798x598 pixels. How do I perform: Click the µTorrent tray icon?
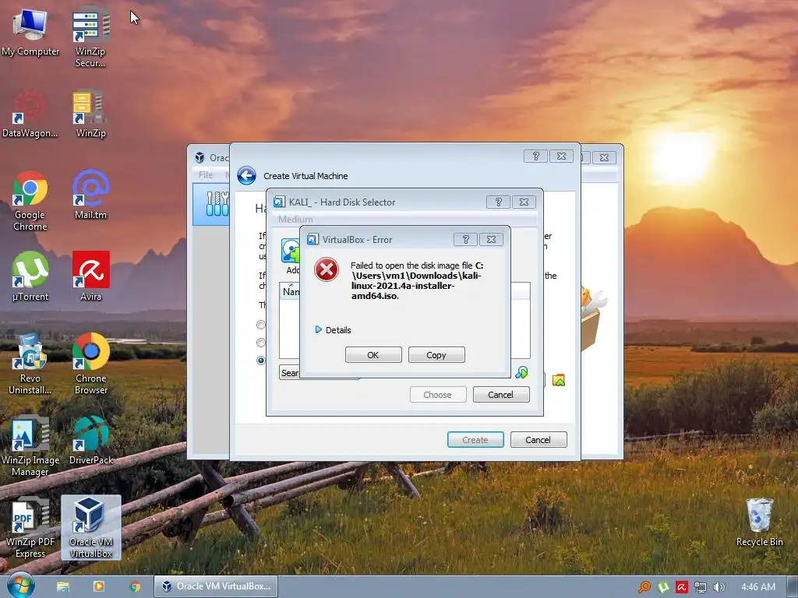(x=663, y=587)
